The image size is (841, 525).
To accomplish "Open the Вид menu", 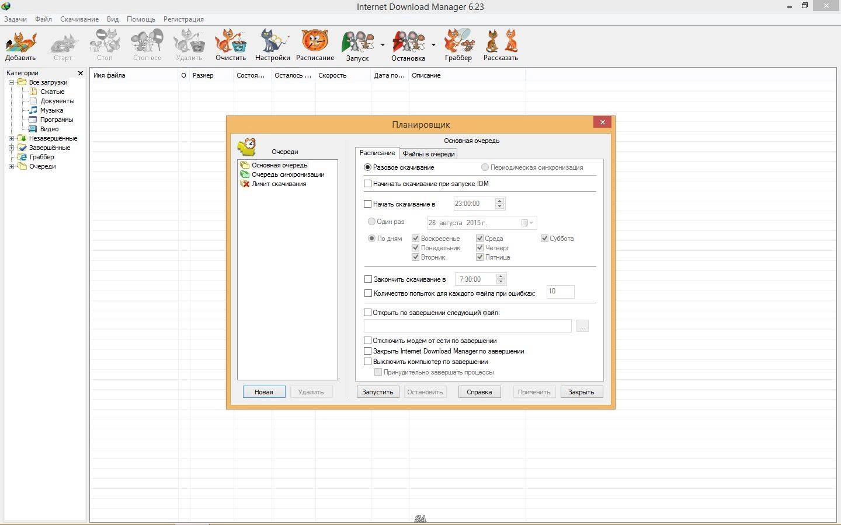I will (113, 19).
